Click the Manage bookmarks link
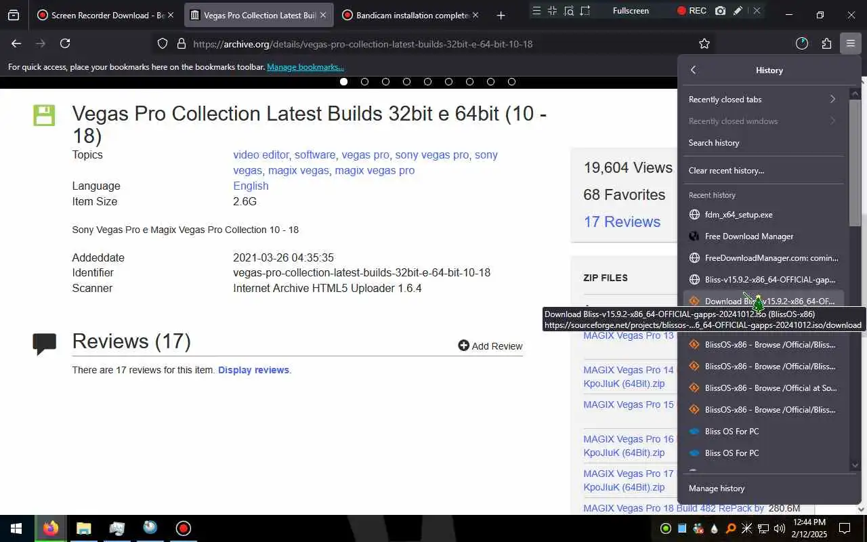 [x=305, y=67]
